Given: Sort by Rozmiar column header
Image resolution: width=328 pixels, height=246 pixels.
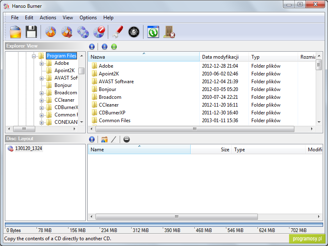Looking at the screenshot, I should coord(307,57).
